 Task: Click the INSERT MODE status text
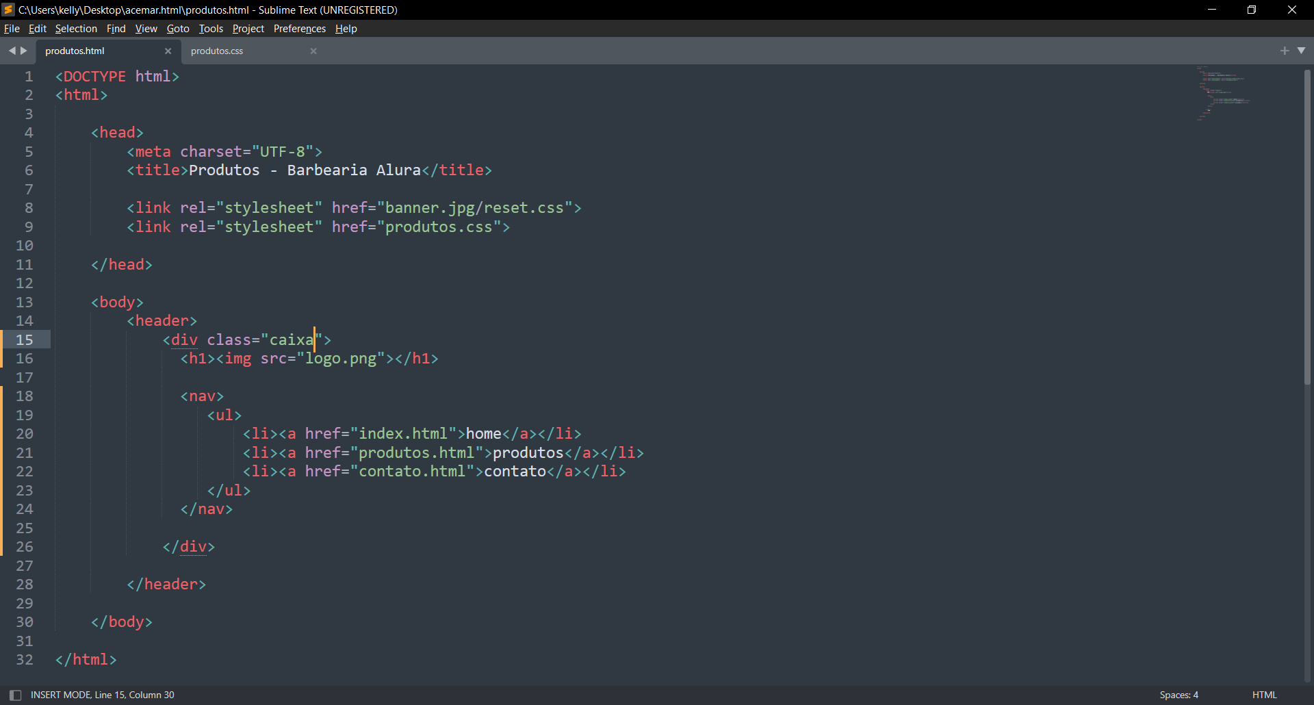tap(61, 695)
